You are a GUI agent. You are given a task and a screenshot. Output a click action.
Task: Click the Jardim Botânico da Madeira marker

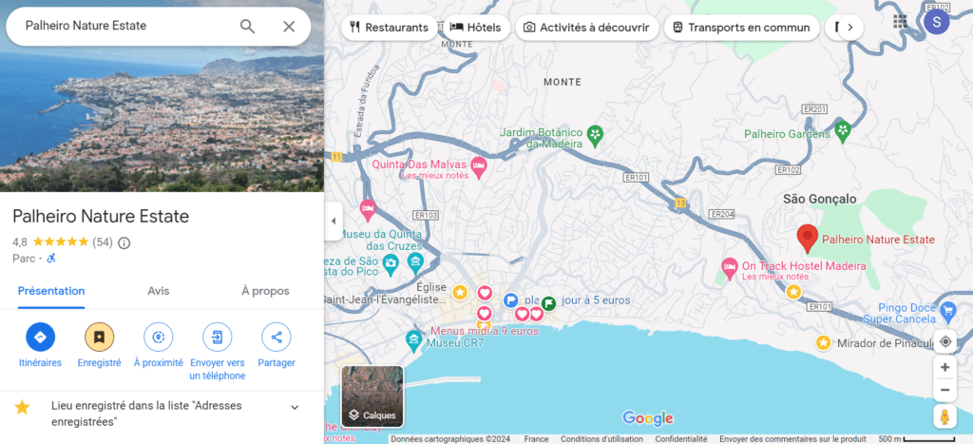tap(595, 136)
